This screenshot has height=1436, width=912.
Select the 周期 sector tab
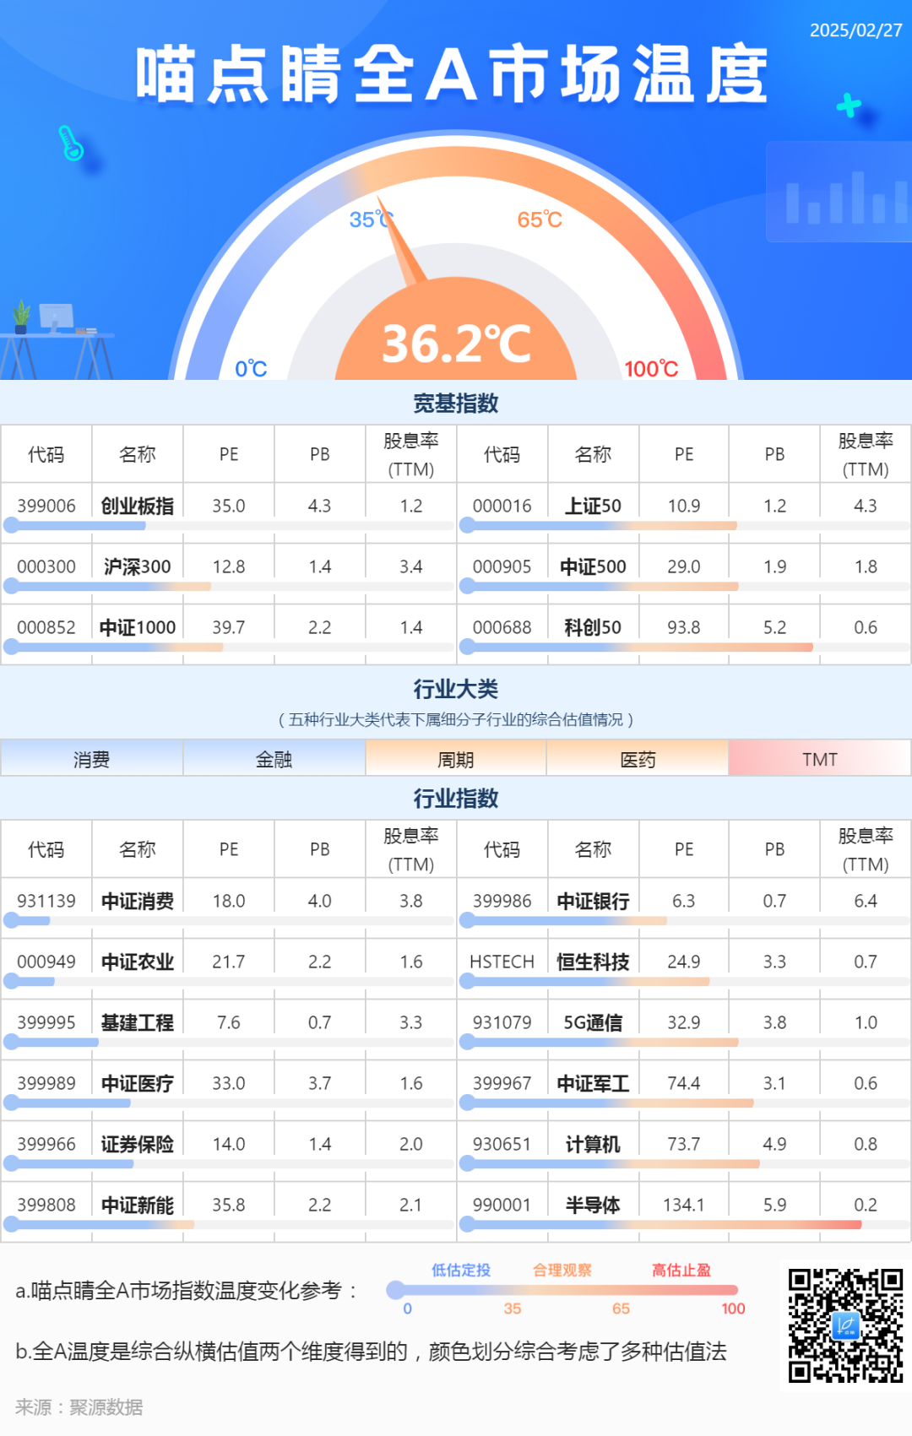pyautogui.click(x=456, y=759)
